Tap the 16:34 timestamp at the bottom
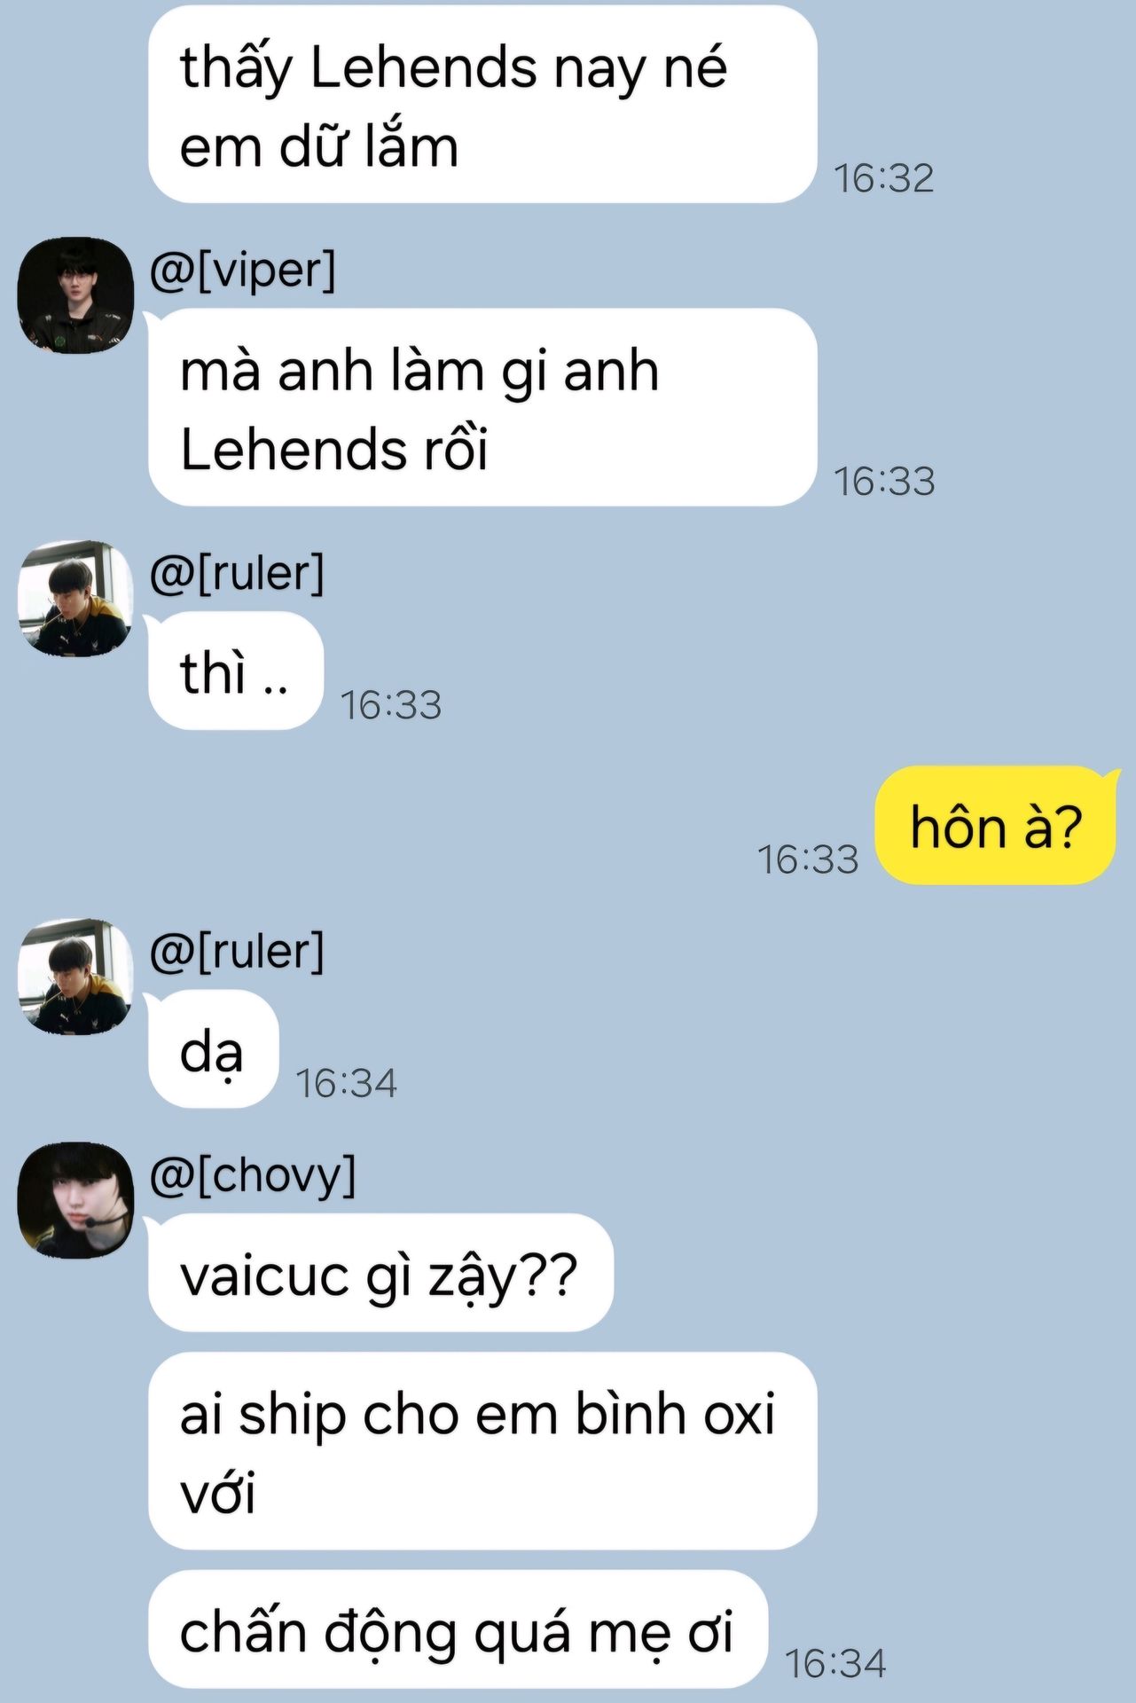The height and width of the screenshot is (1703, 1136). 835,1663
